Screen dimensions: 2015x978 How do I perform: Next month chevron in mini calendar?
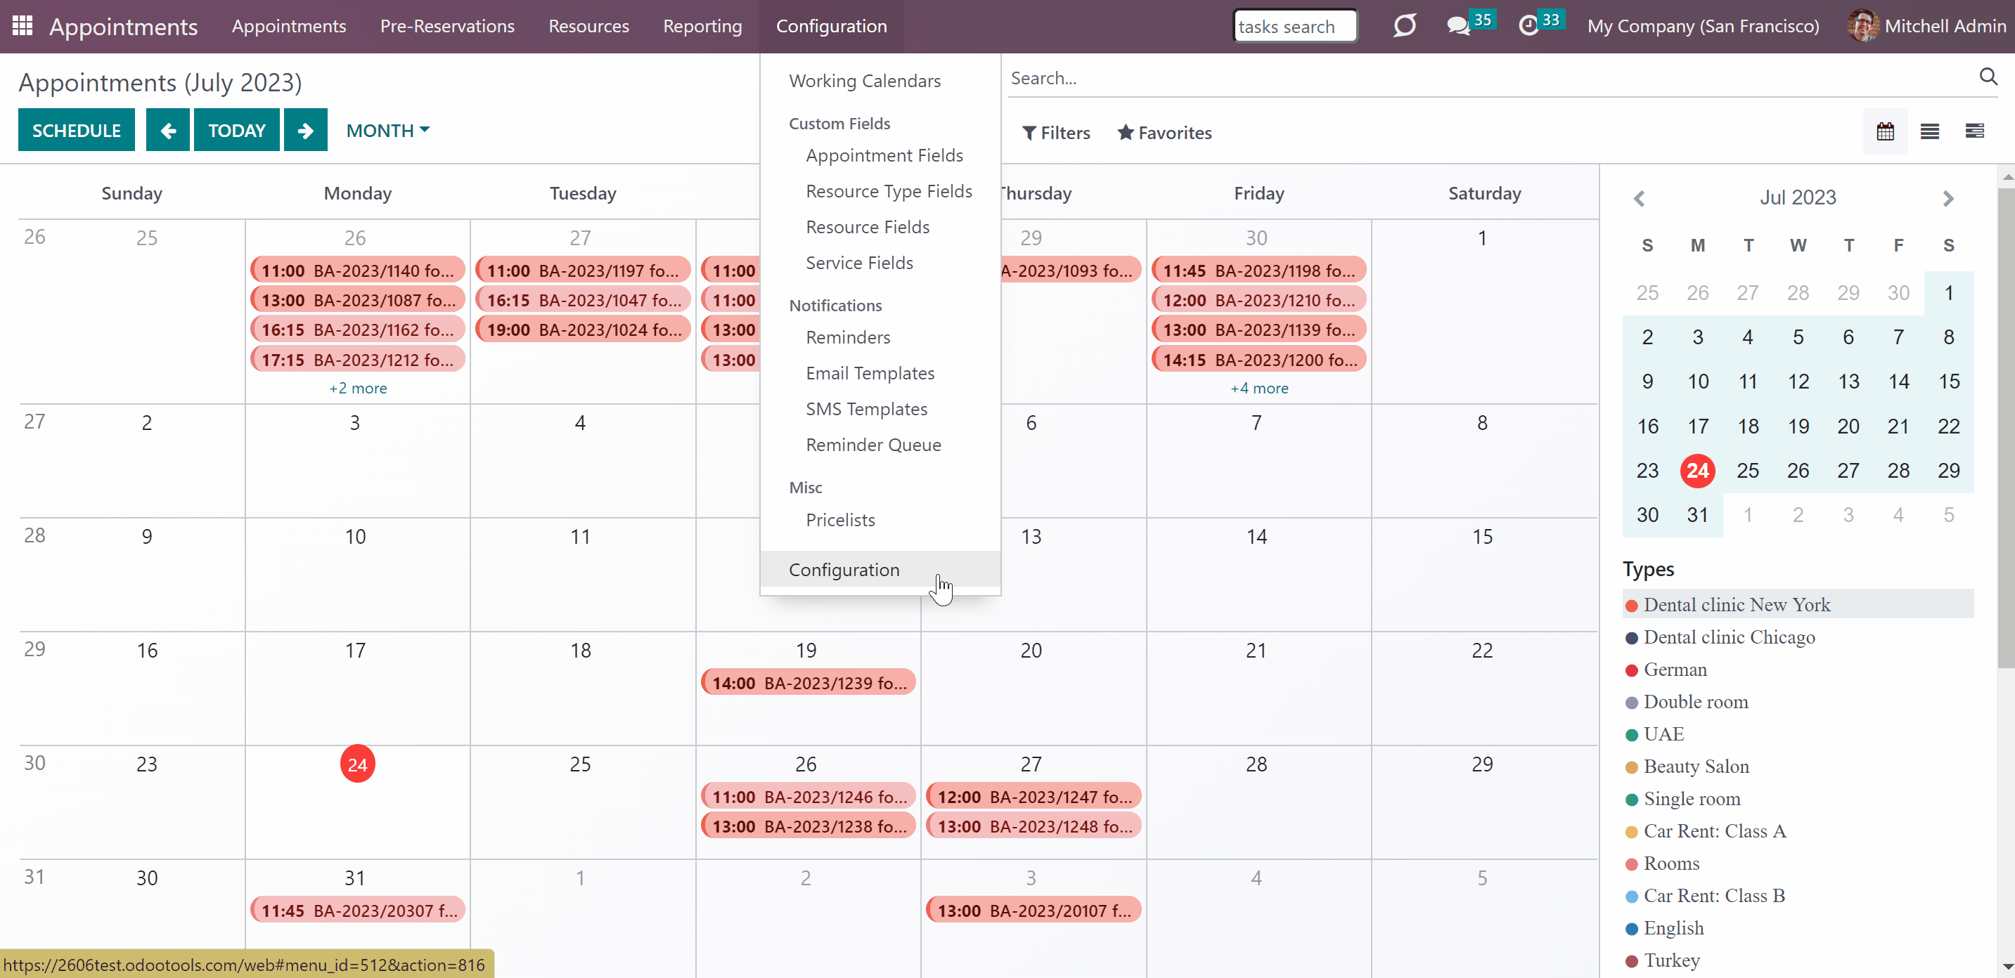click(x=1948, y=199)
